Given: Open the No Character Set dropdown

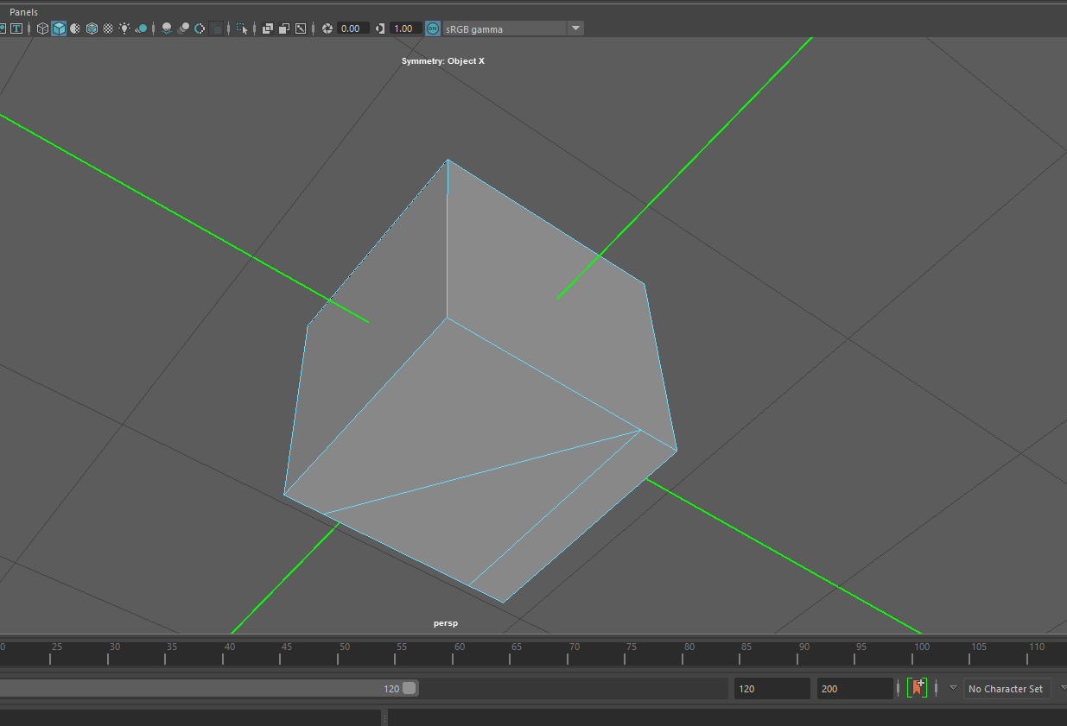Looking at the screenshot, I should 1006,689.
